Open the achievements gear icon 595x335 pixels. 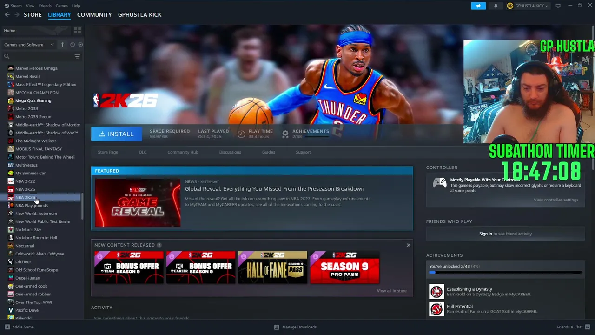[x=285, y=134]
